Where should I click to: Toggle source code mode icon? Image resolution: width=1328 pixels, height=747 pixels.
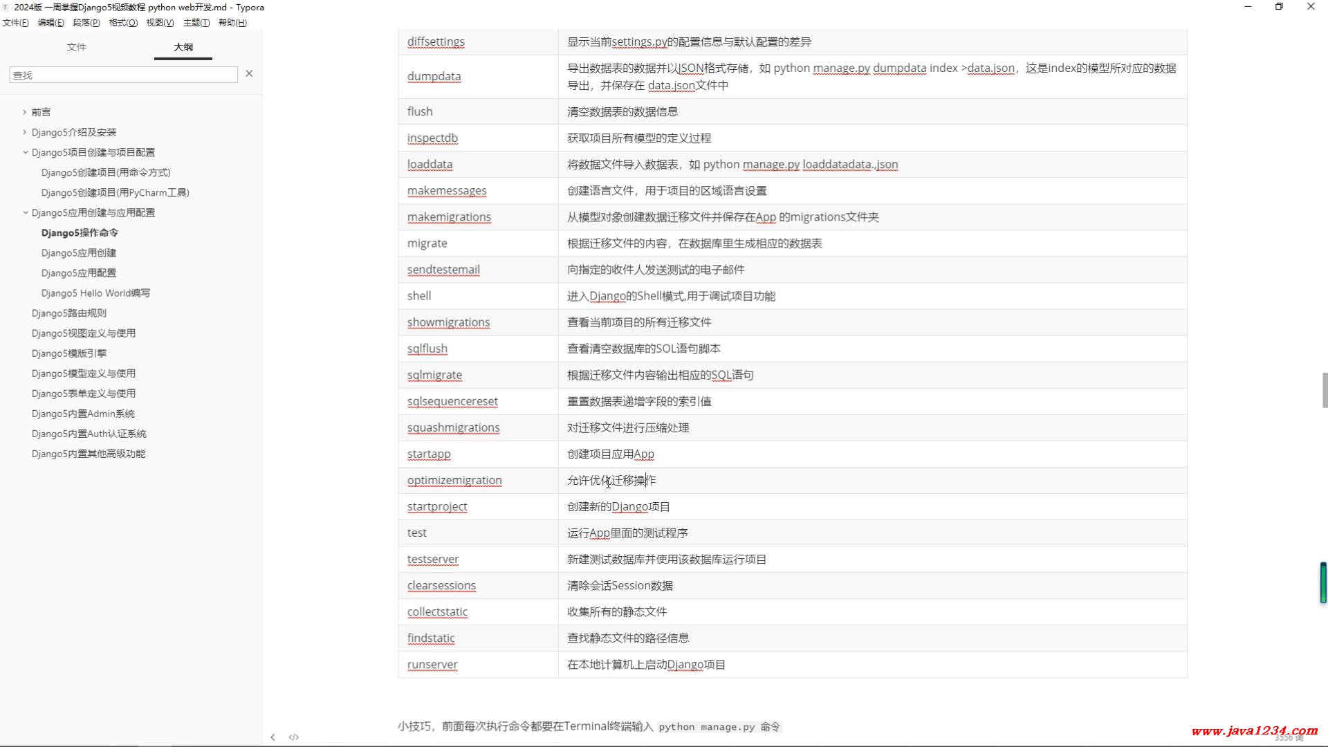click(x=294, y=737)
